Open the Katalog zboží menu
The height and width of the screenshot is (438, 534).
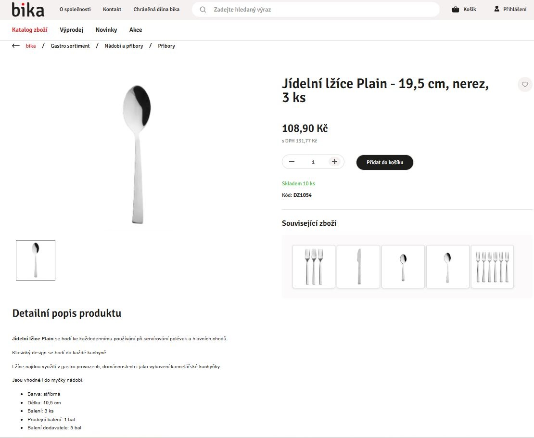click(x=30, y=30)
